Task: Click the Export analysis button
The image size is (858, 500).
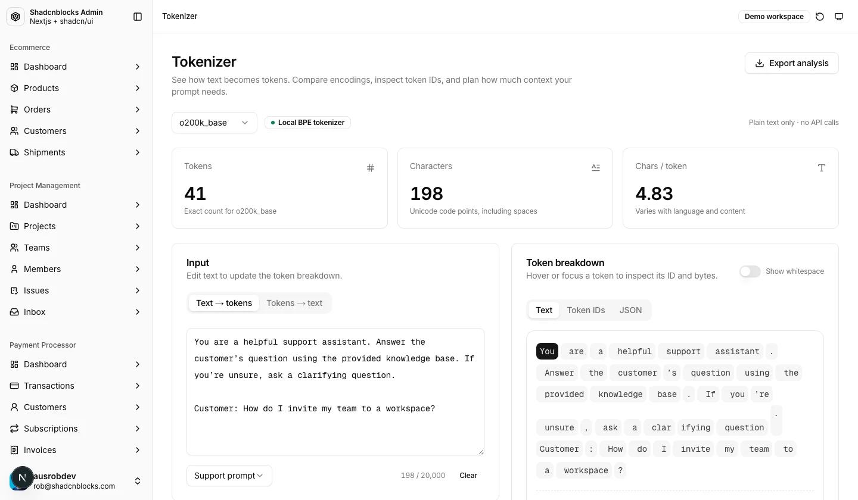Action: [x=792, y=63]
